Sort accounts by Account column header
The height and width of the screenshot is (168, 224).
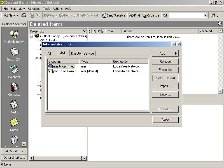(63, 61)
